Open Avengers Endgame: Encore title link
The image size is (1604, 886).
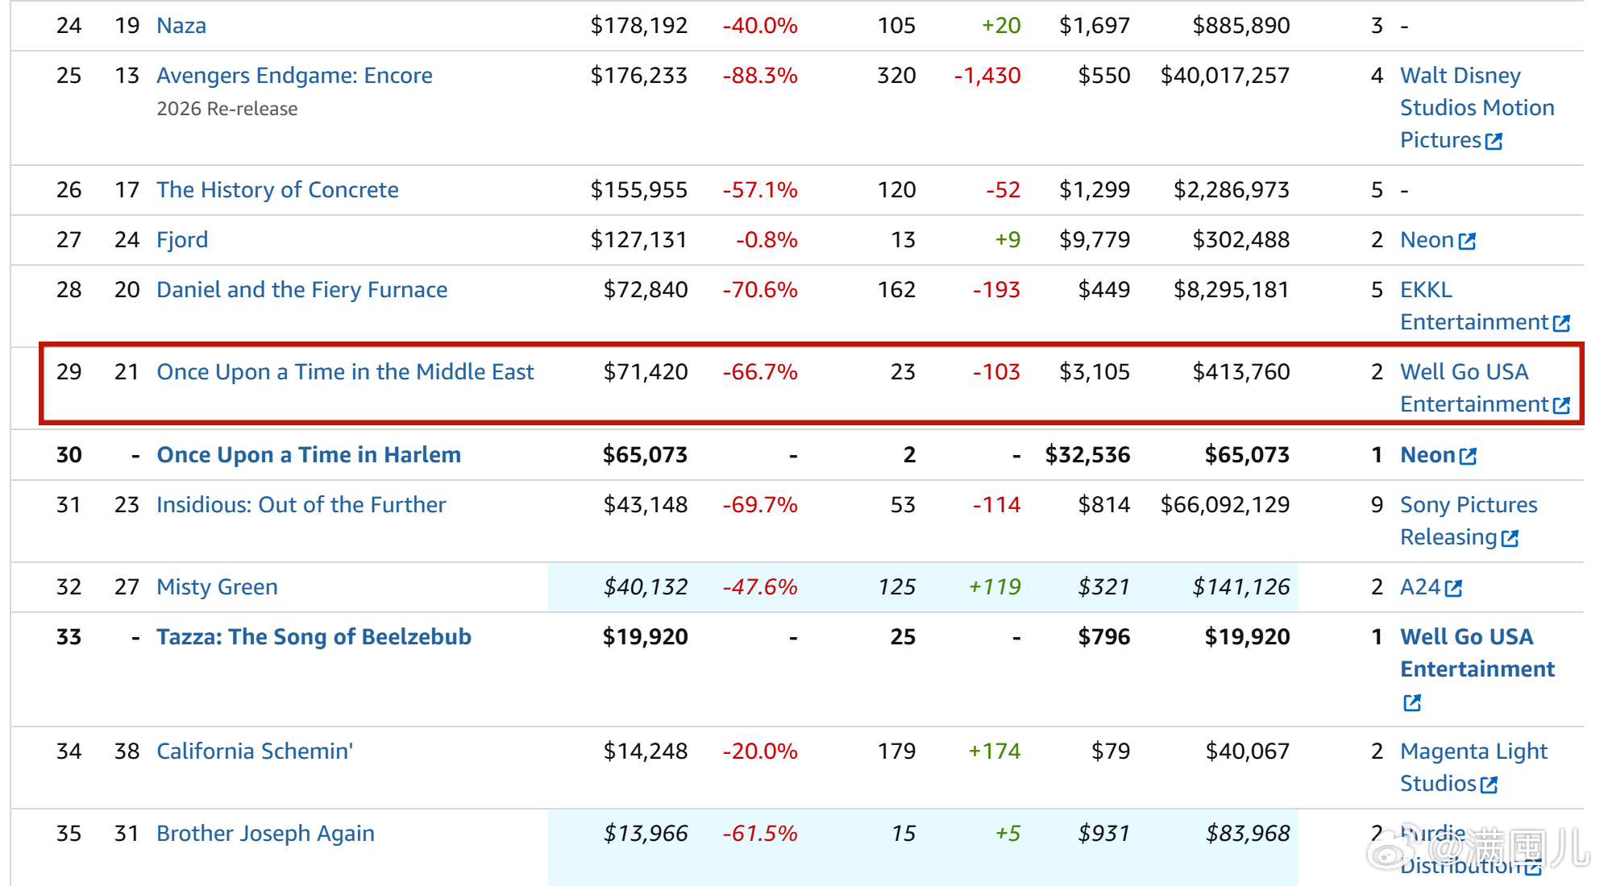click(x=294, y=76)
